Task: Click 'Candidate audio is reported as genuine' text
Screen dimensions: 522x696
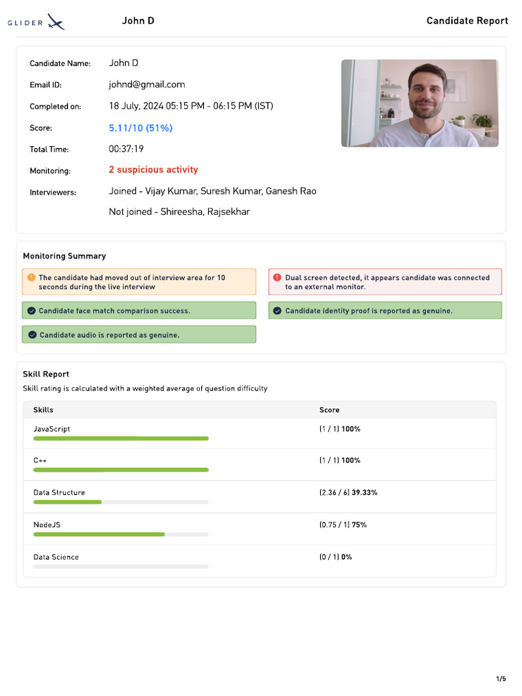Action: click(109, 335)
